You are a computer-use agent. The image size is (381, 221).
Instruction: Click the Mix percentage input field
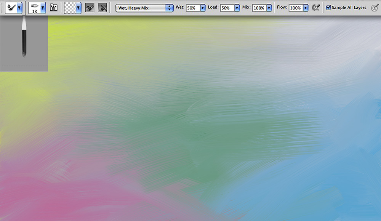click(259, 8)
